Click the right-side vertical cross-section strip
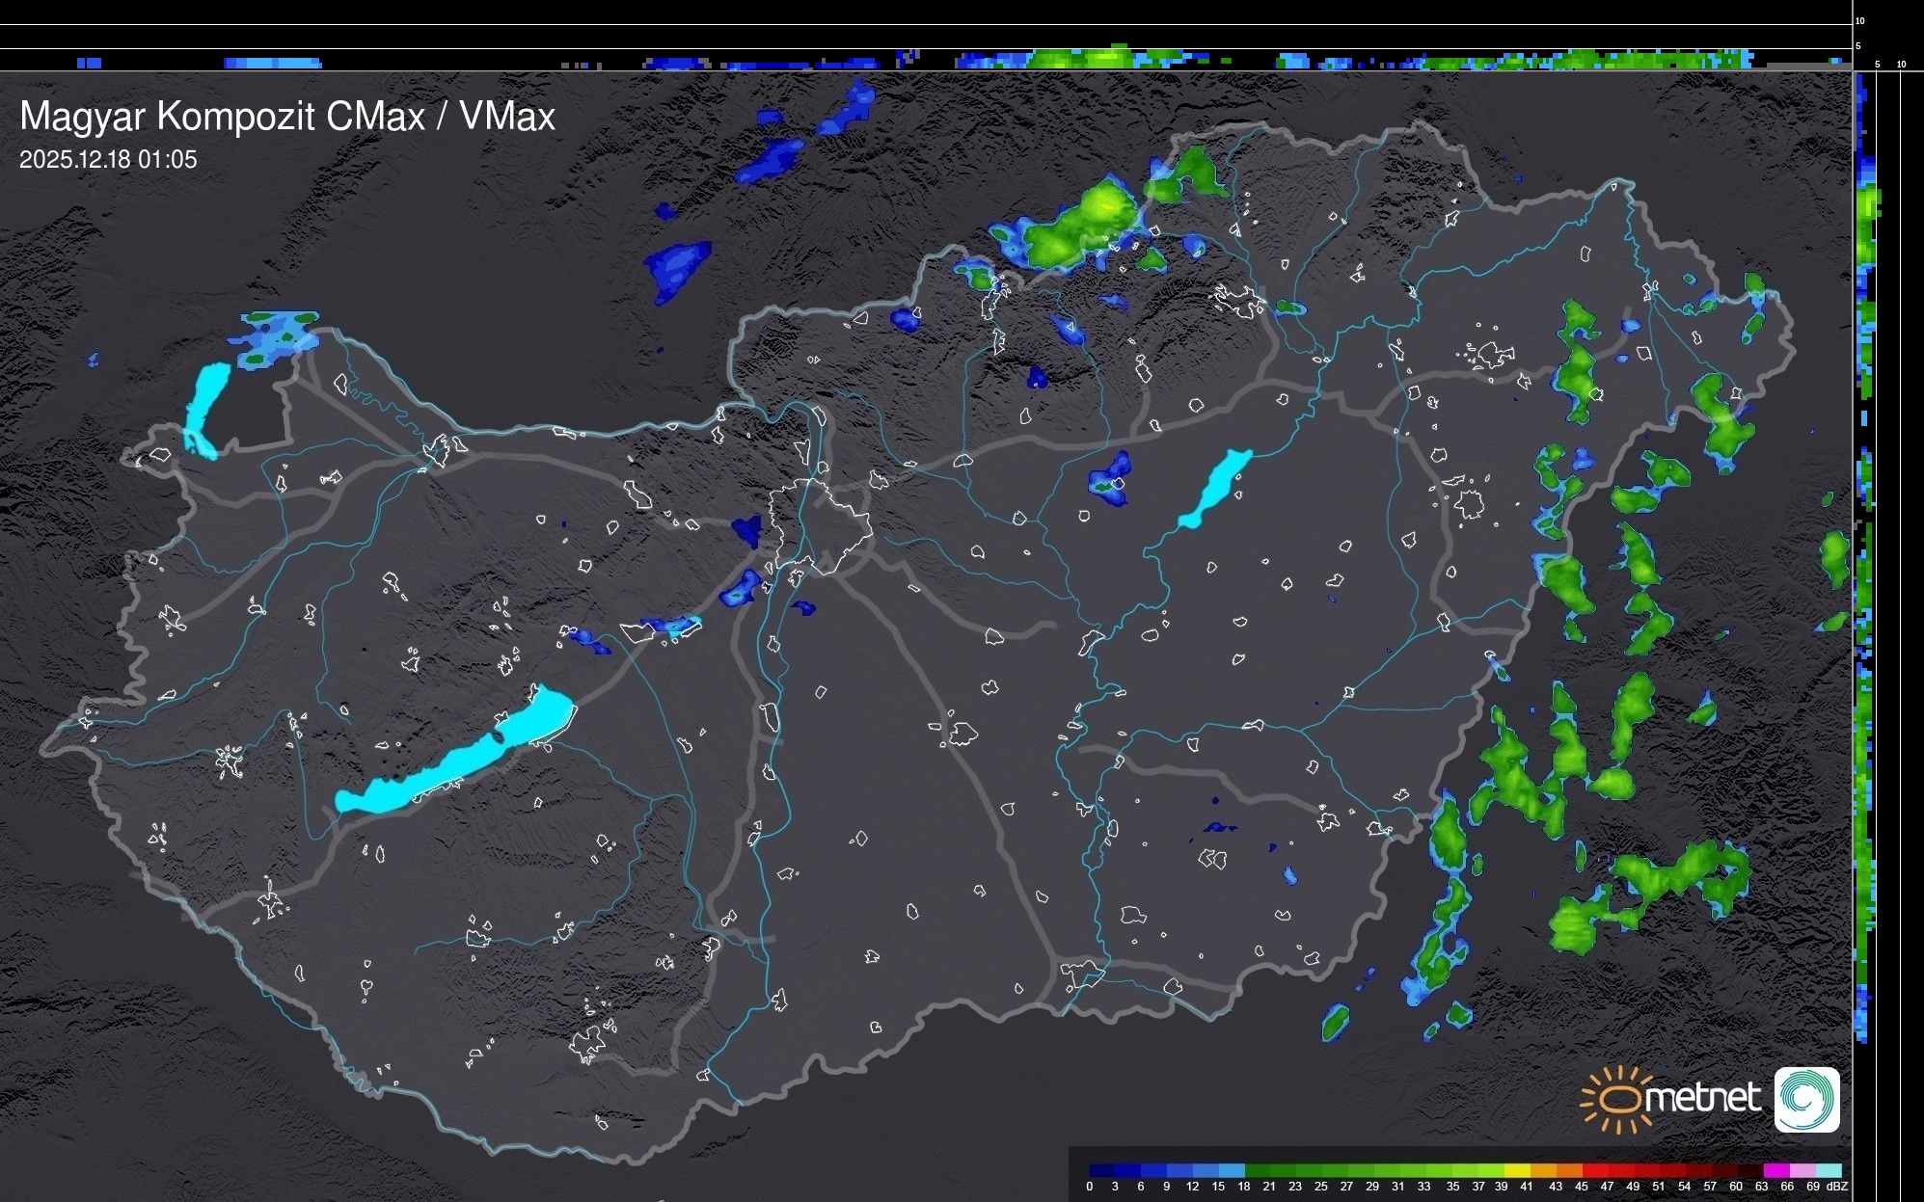This screenshot has height=1202, width=1924. point(1865,578)
